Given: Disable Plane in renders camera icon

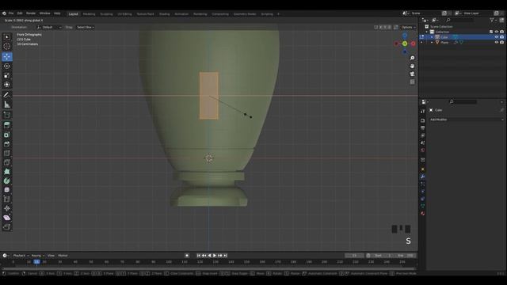Looking at the screenshot, I should coord(501,42).
